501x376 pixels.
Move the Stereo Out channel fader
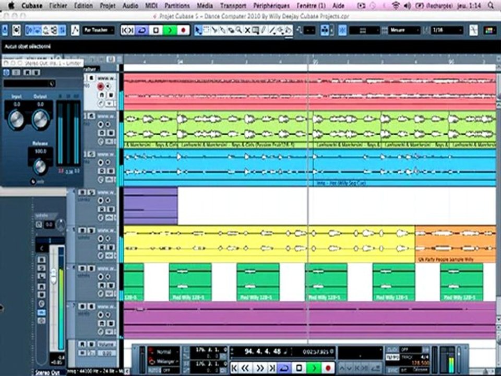(x=53, y=276)
